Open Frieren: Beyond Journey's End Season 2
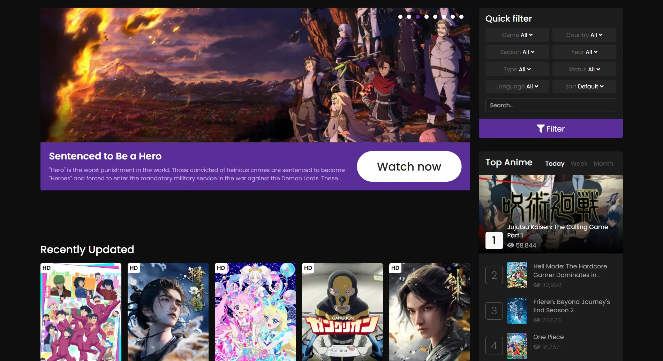This screenshot has width=663, height=361. (572, 306)
